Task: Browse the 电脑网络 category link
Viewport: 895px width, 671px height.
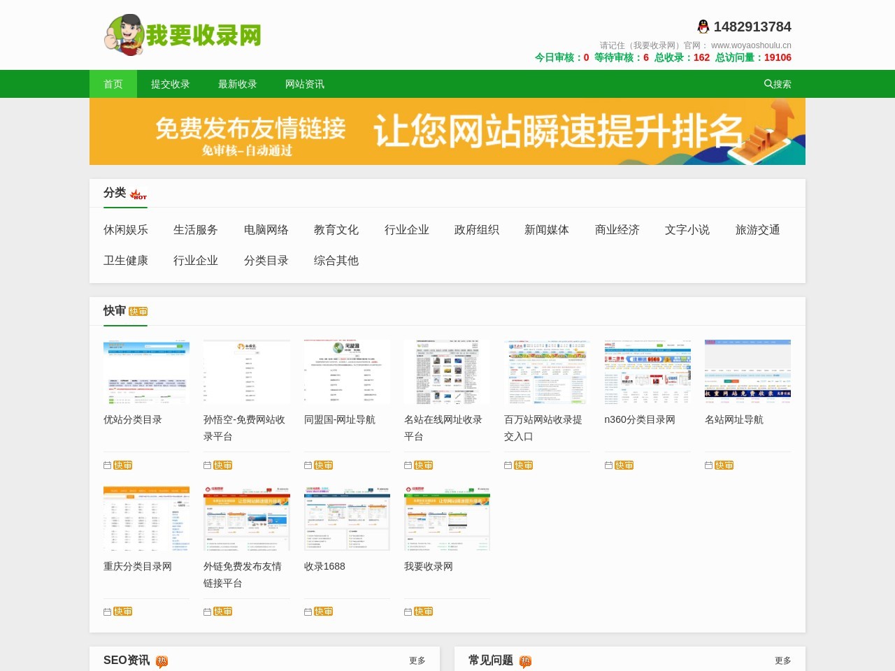Action: tap(266, 230)
